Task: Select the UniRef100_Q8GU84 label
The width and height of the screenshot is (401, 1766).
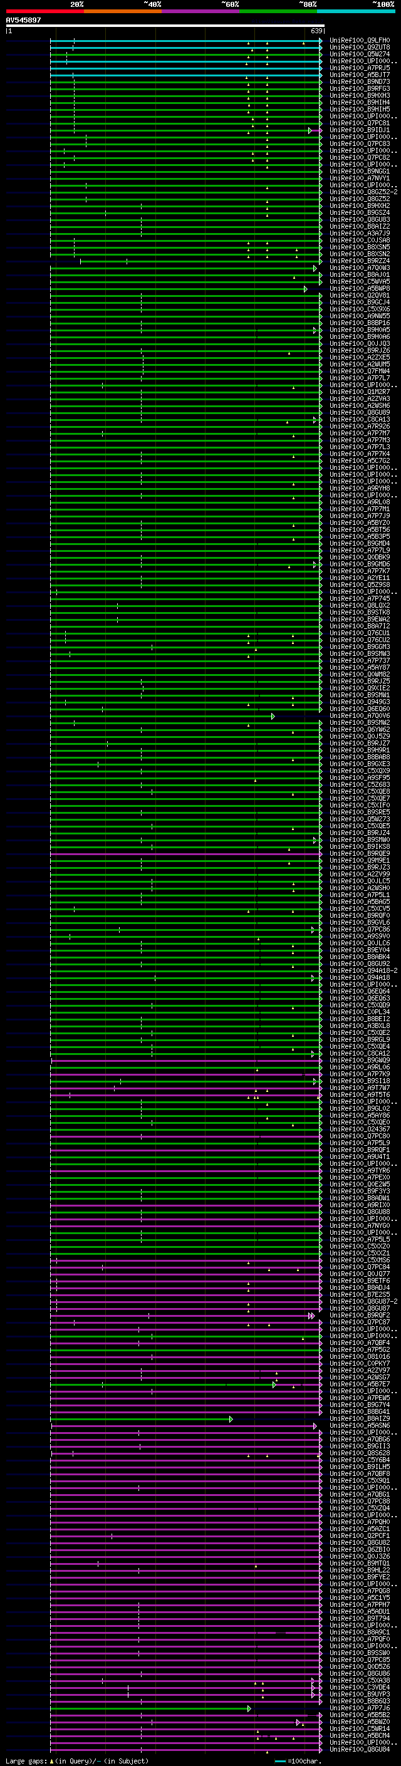Action: pos(360,1749)
